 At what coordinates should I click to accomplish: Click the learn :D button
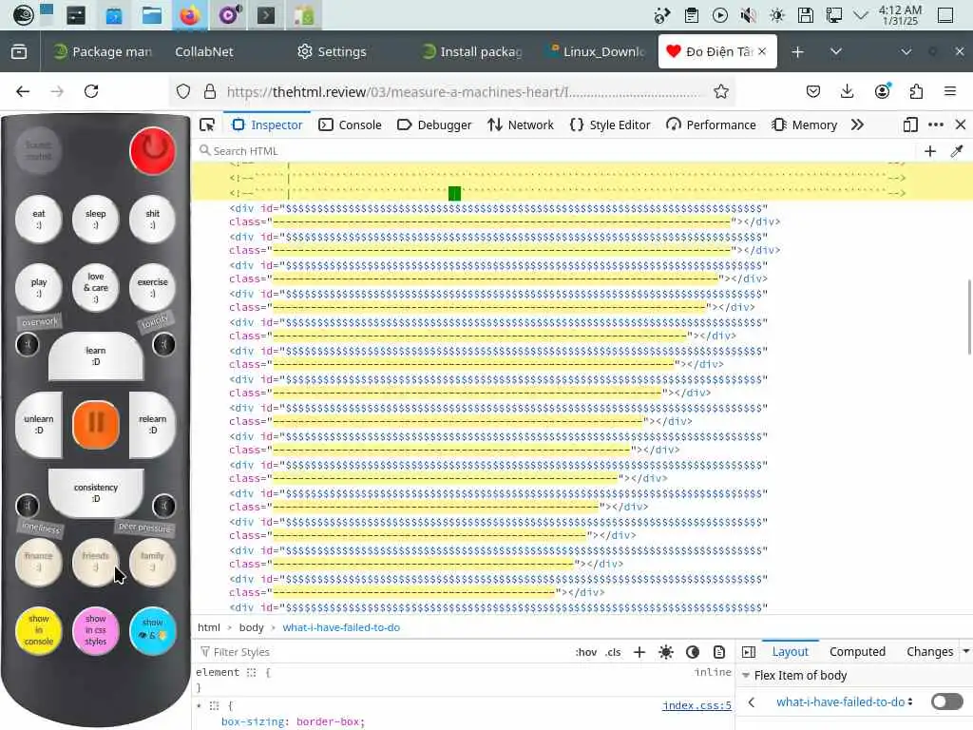click(96, 356)
